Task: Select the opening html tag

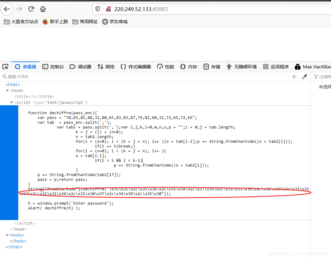Action: click(13, 84)
